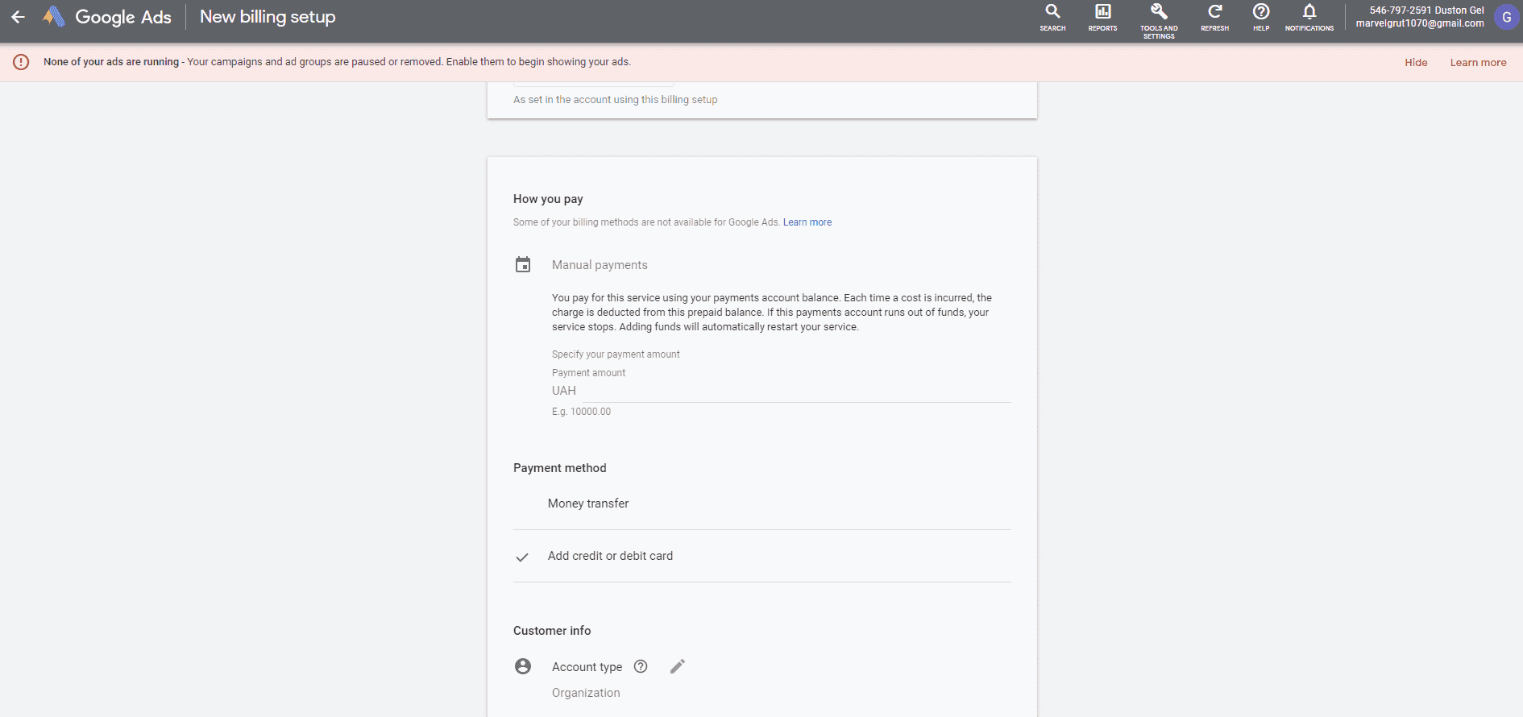
Task: Open the account avatar G
Action: pos(1506,17)
